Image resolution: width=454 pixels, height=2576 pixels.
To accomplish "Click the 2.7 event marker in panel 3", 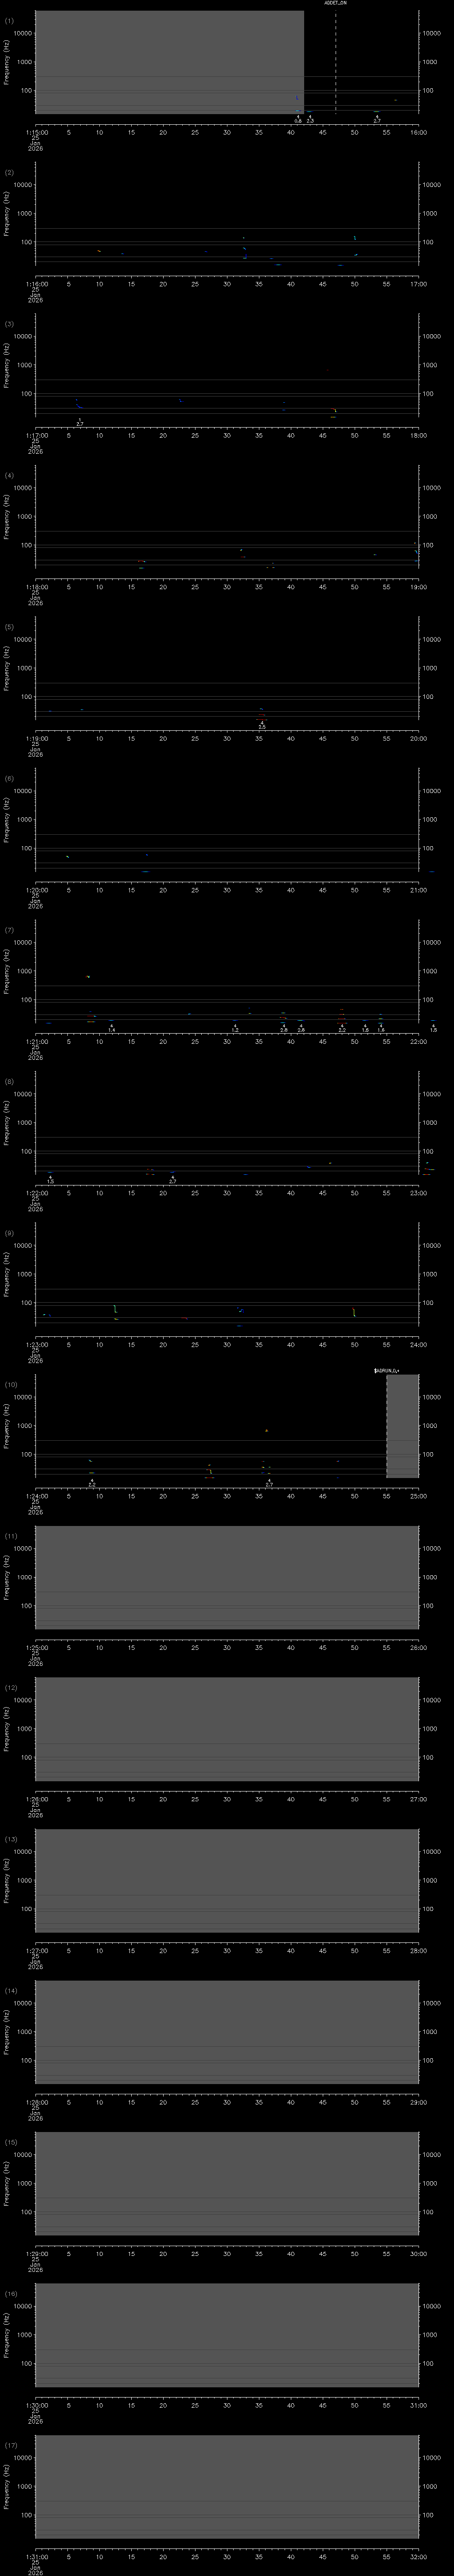I will click(79, 423).
